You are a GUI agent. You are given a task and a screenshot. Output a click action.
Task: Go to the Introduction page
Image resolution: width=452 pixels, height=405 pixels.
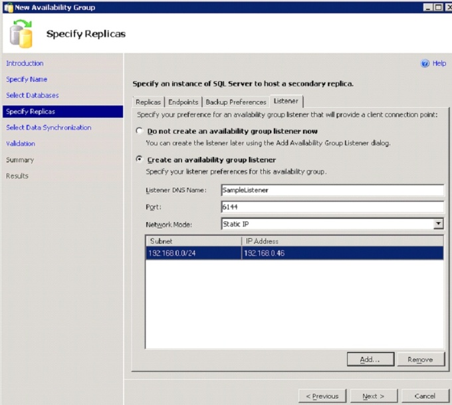coord(25,63)
